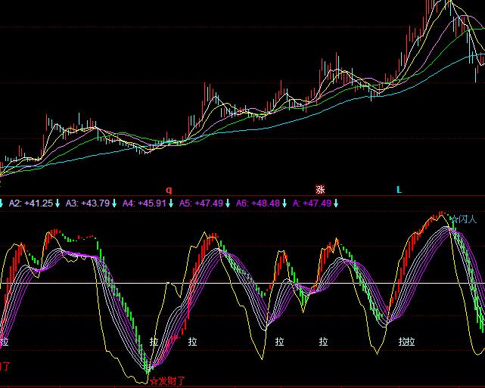485x388 pixels.
Task: Select the A4: +45.91 indicator label
Action: pyautogui.click(x=145, y=203)
